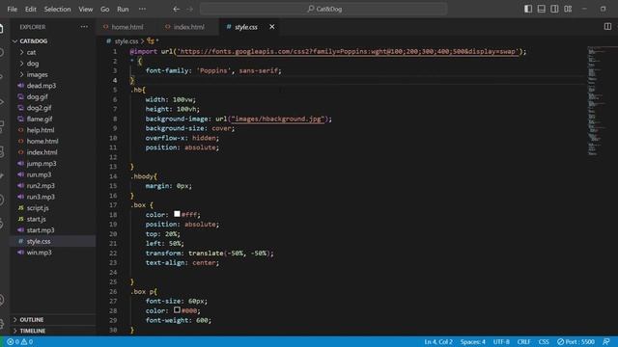618x347 pixels.
Task: Open the Selection menu
Action: click(x=57, y=9)
